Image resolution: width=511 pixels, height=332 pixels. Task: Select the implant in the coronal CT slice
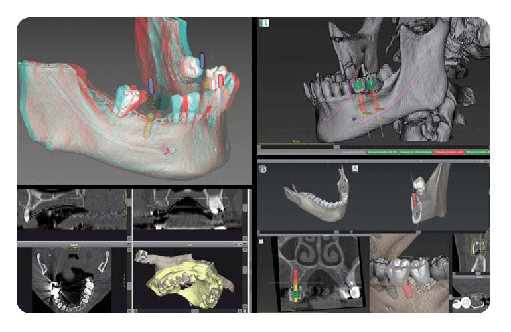[295, 286]
